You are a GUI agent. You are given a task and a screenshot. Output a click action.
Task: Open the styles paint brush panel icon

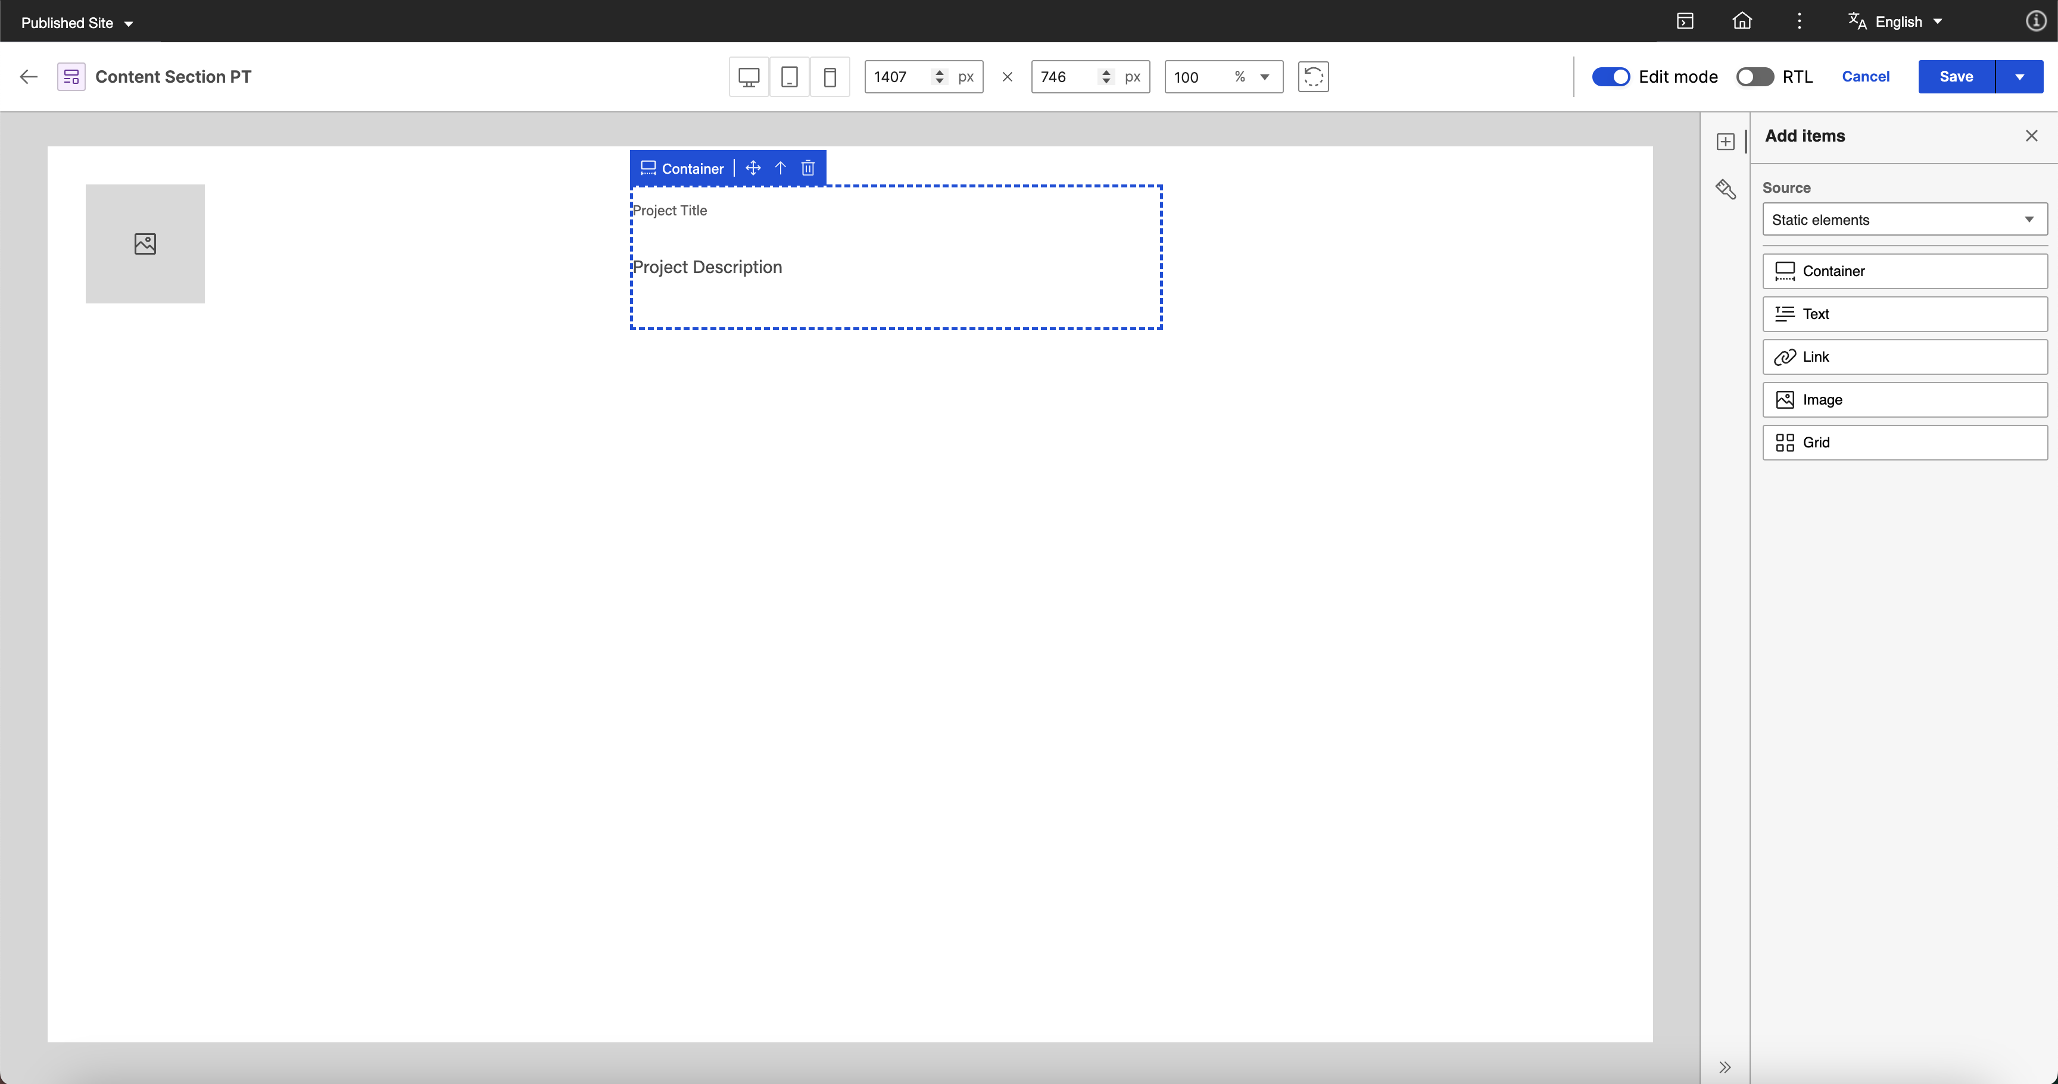tap(1726, 189)
